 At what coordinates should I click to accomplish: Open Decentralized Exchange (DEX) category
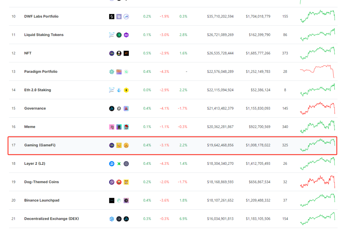[51, 219]
